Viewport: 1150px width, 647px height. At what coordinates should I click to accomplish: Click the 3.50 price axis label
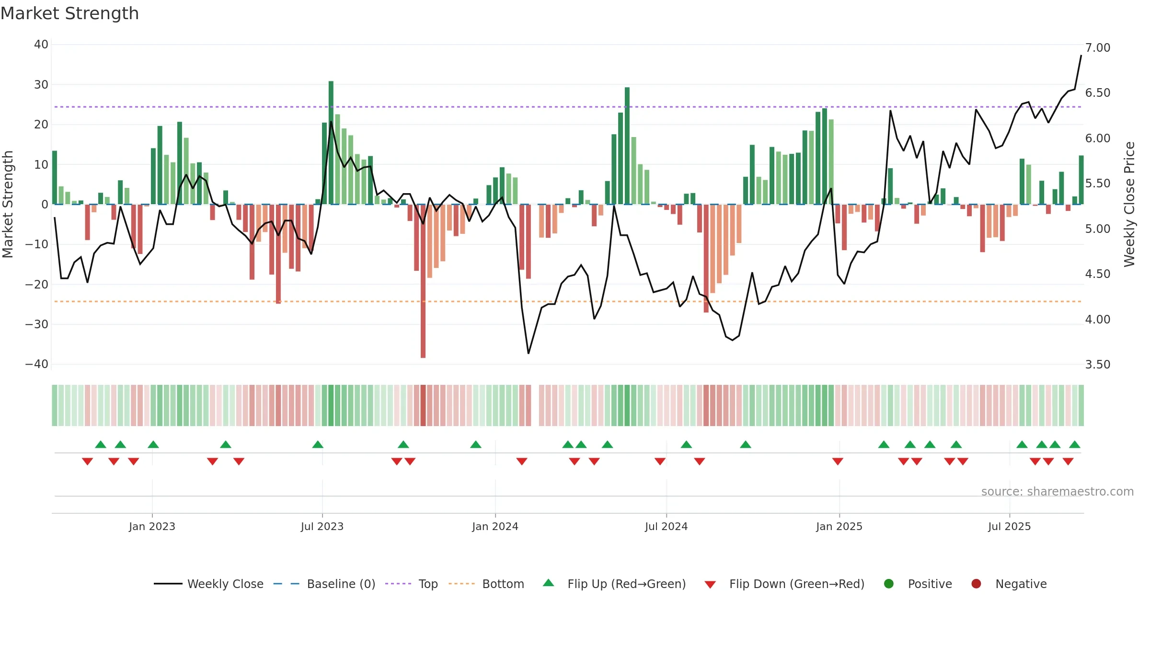[1098, 365]
